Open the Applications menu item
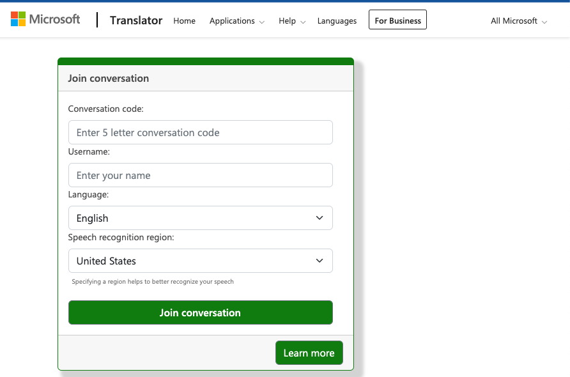This screenshot has height=377, width=570. pos(232,20)
